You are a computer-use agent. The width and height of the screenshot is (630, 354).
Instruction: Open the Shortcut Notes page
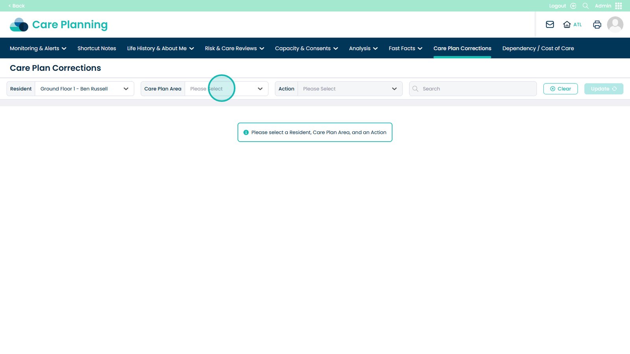[97, 48]
